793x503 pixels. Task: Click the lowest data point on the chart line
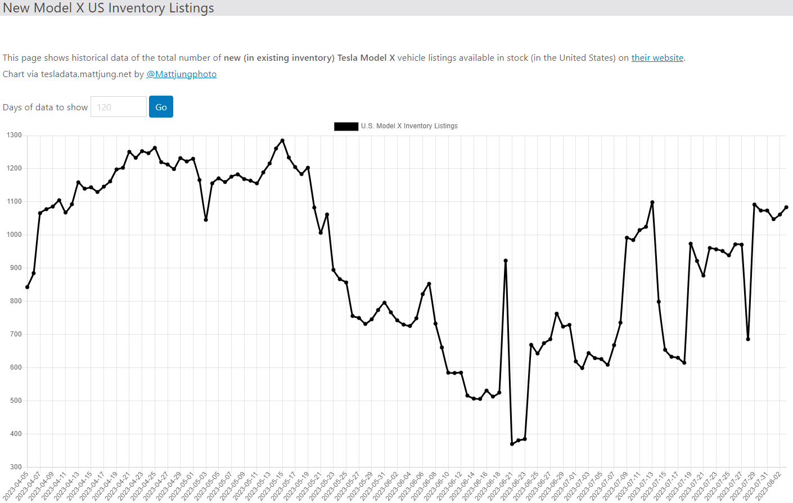pyautogui.click(x=512, y=444)
